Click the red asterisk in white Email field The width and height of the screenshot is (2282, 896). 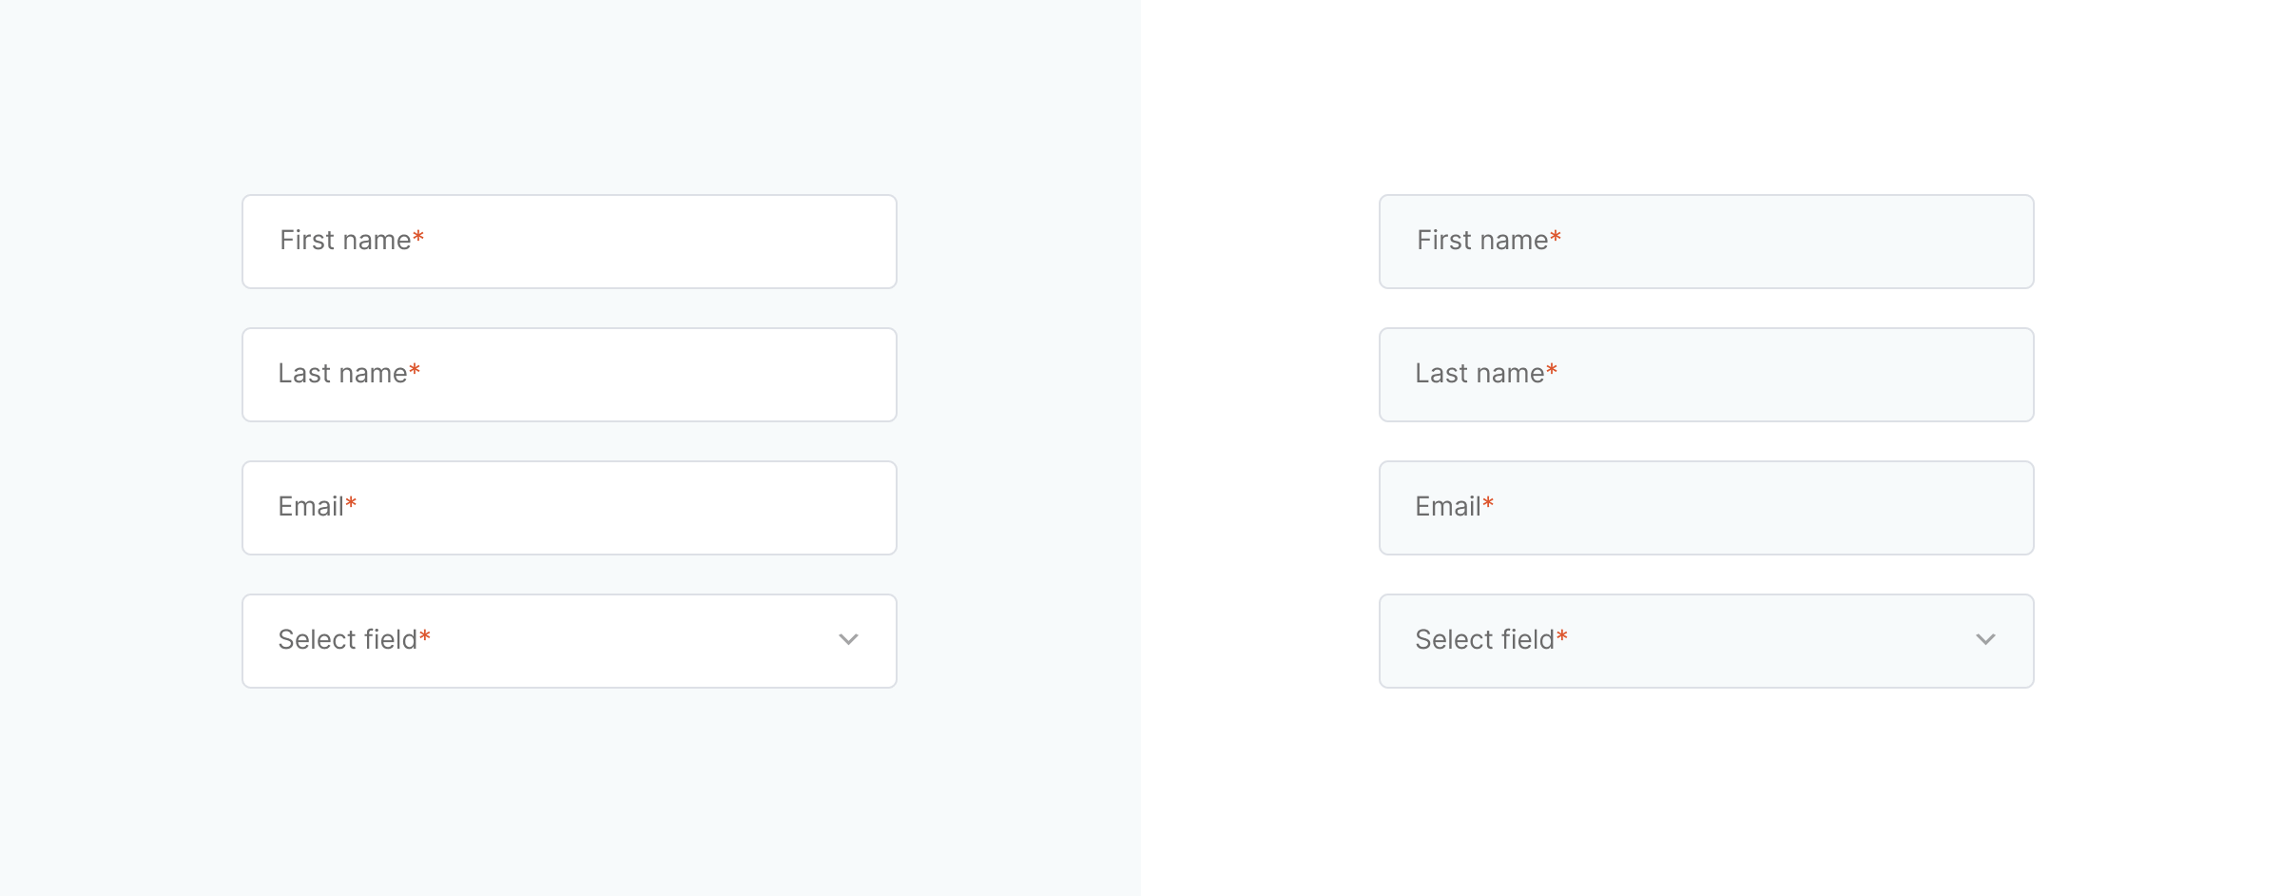click(x=351, y=502)
